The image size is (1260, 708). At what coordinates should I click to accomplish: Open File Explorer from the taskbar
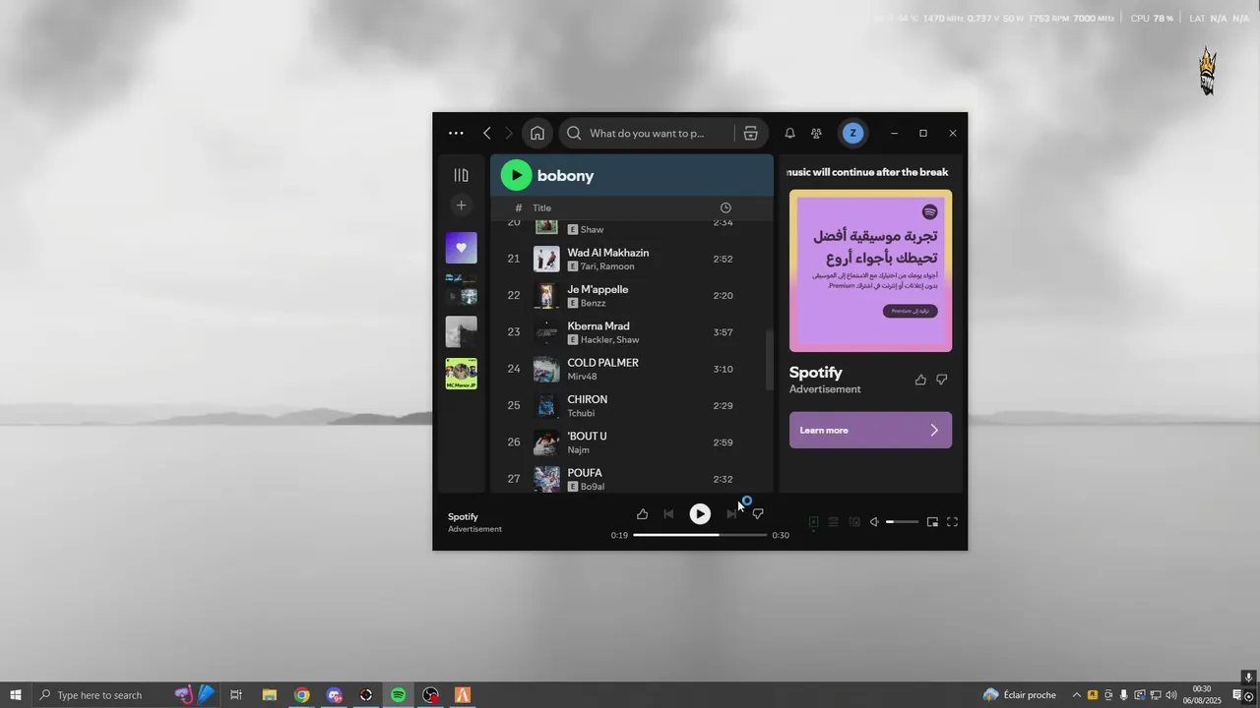tap(269, 695)
